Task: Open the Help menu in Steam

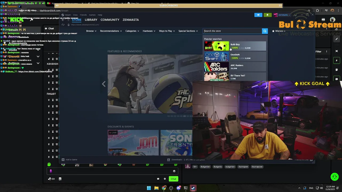Action: tap(100, 15)
